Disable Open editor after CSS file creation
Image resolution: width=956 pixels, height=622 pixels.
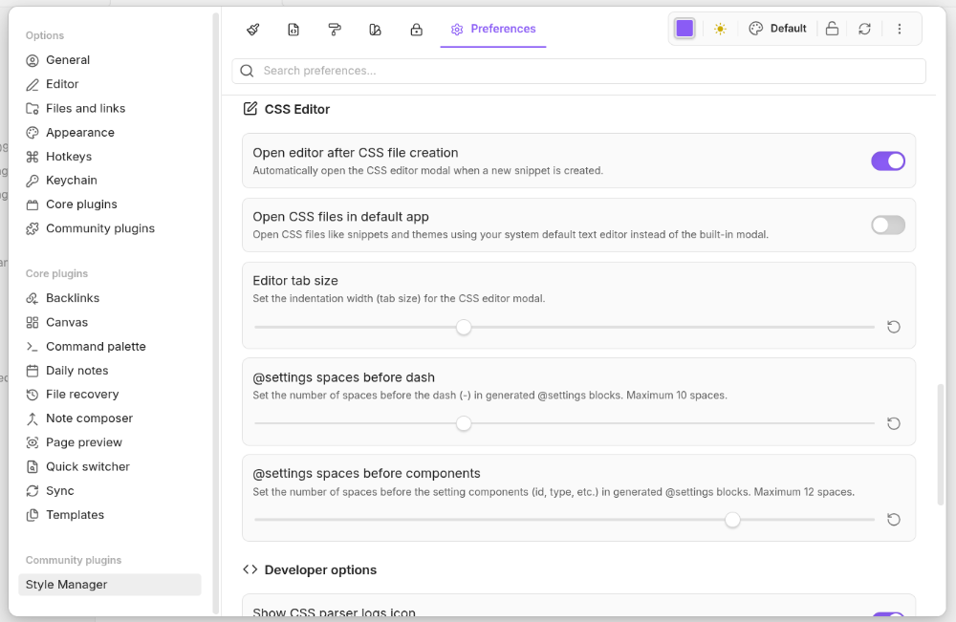(x=888, y=161)
